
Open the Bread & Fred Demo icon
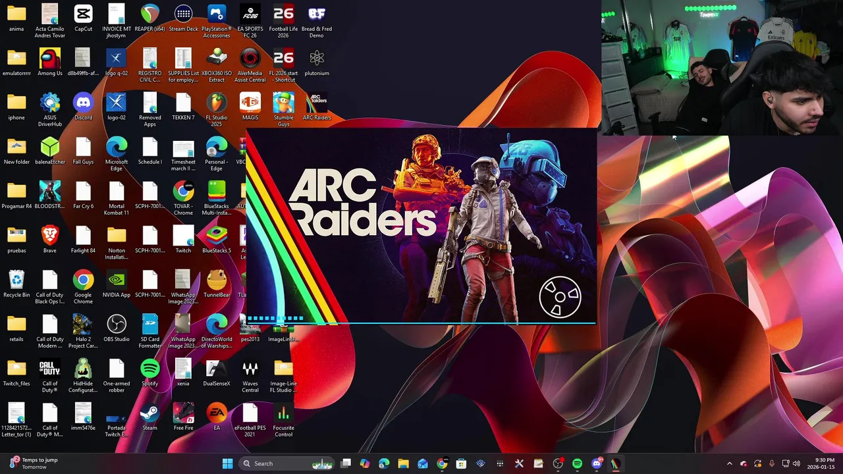(317, 21)
